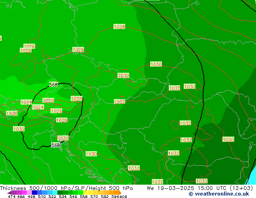Click the '474' legend value
Screen dimensions: 256x198
(x=12, y=196)
